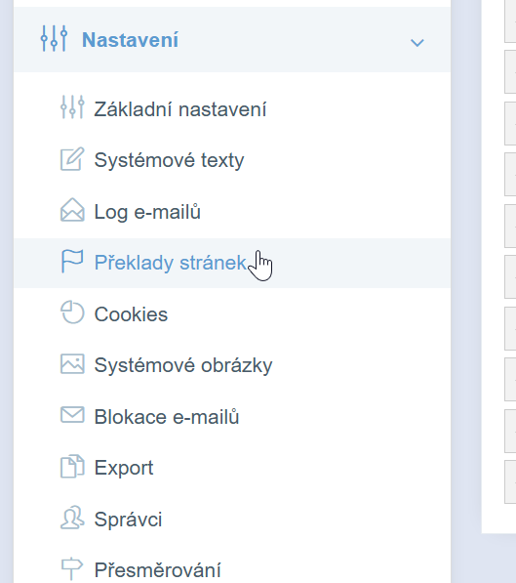Open Systémové texty
Viewport: 516px width, 583px height.
tap(169, 160)
